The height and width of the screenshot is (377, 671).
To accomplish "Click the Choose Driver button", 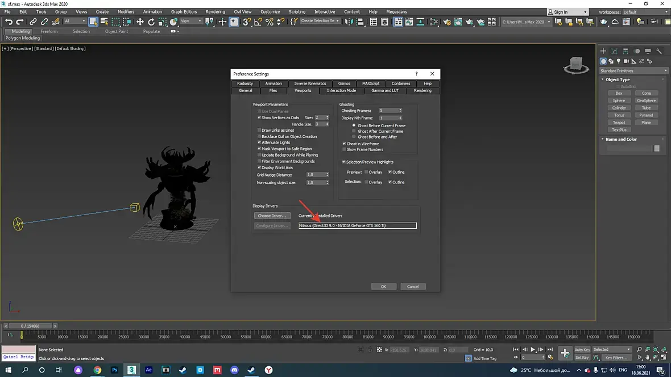I will pyautogui.click(x=272, y=216).
